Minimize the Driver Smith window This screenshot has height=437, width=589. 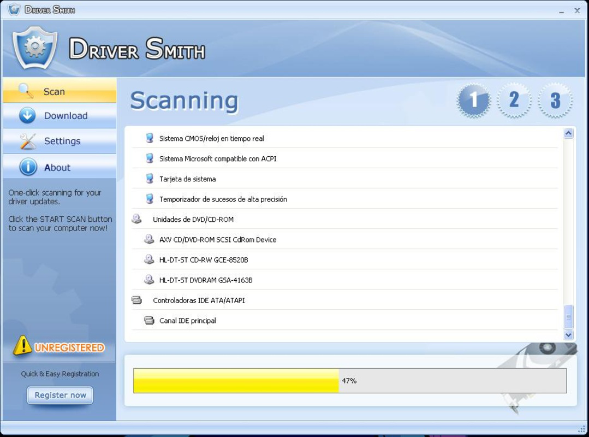point(561,11)
